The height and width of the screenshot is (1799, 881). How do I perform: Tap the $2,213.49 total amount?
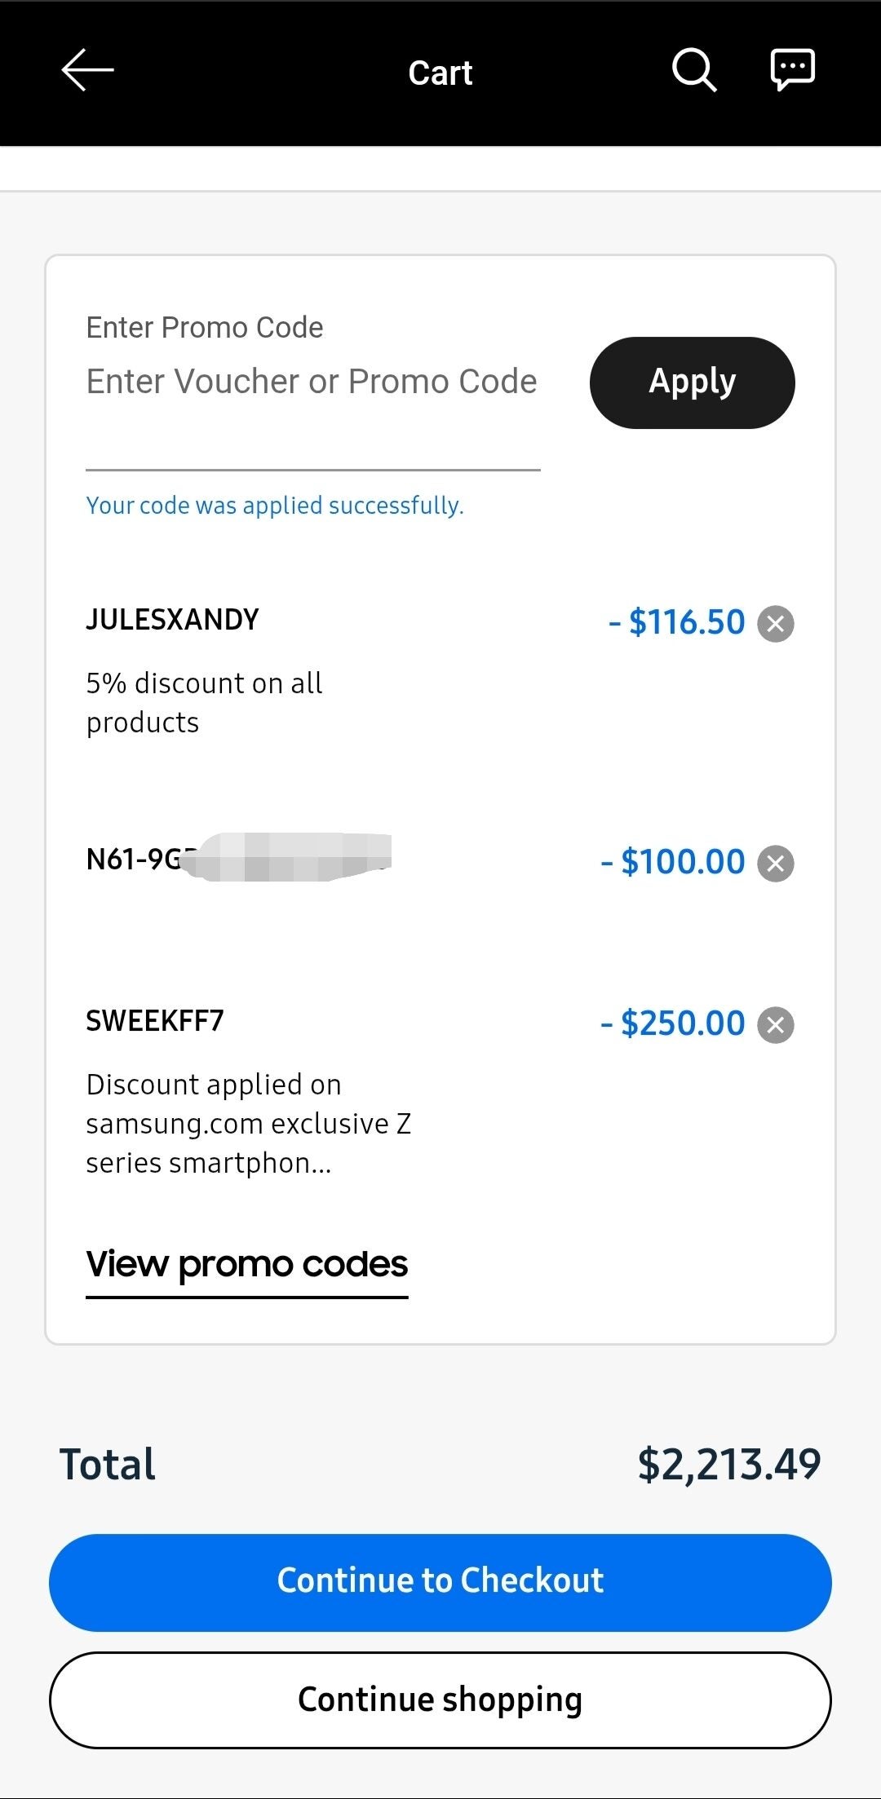click(728, 1464)
